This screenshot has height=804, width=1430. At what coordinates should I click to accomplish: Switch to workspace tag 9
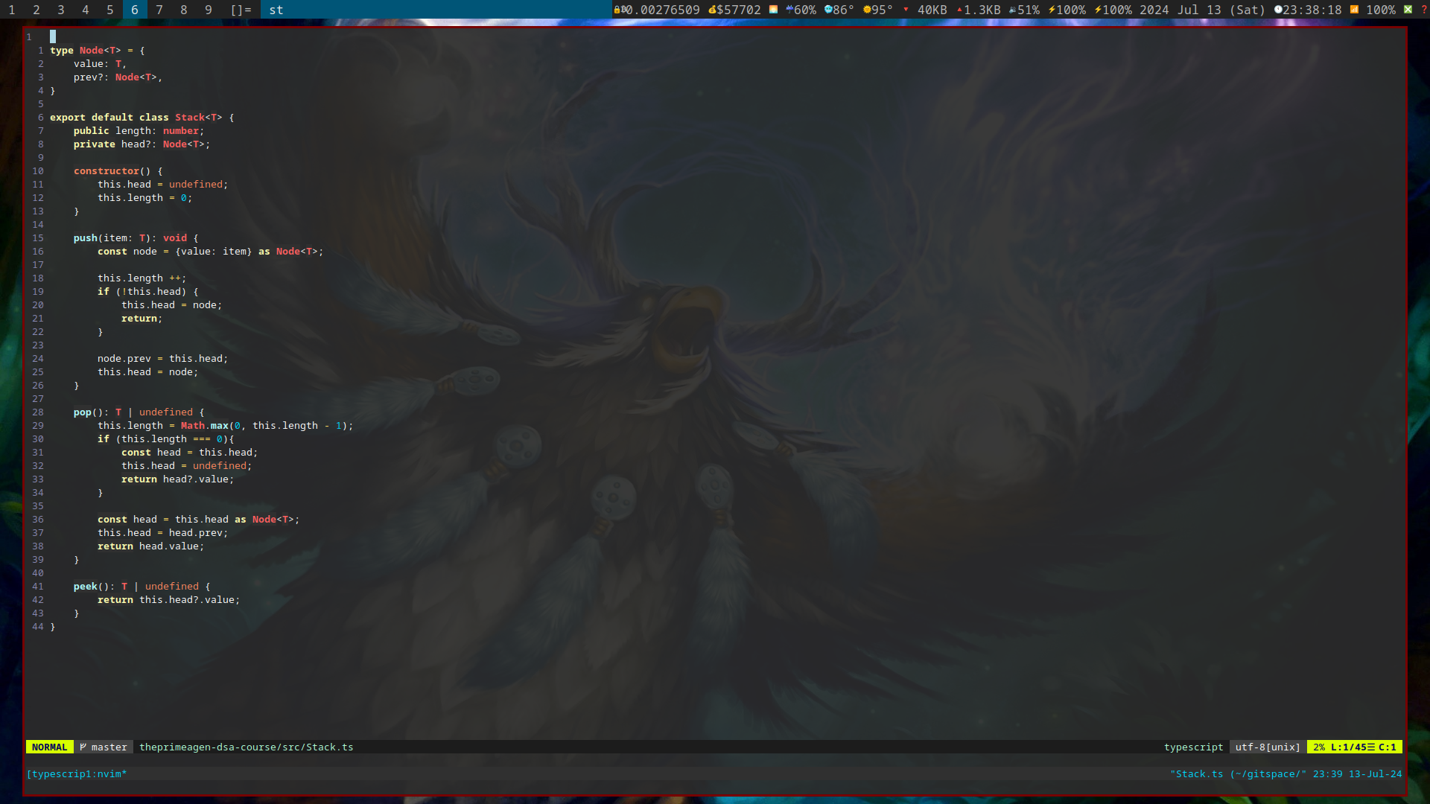tap(209, 10)
